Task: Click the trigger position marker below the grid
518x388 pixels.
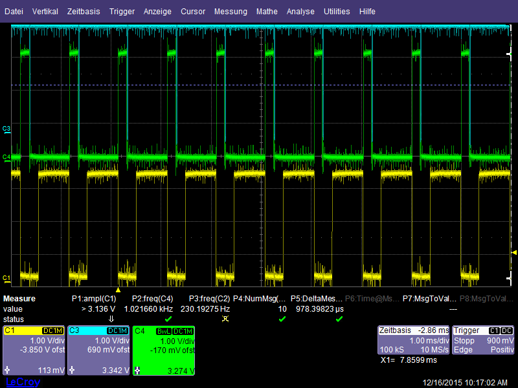Action: pyautogui.click(x=118, y=290)
